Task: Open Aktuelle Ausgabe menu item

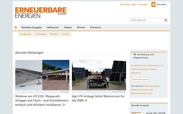Action: click(32, 27)
